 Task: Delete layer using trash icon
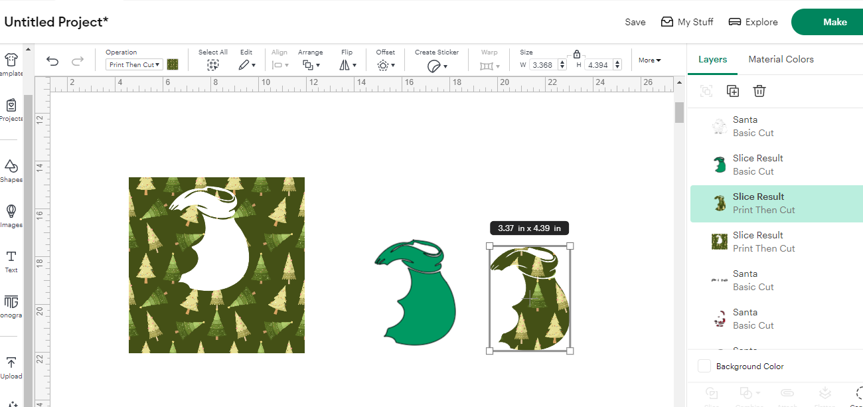[759, 92]
